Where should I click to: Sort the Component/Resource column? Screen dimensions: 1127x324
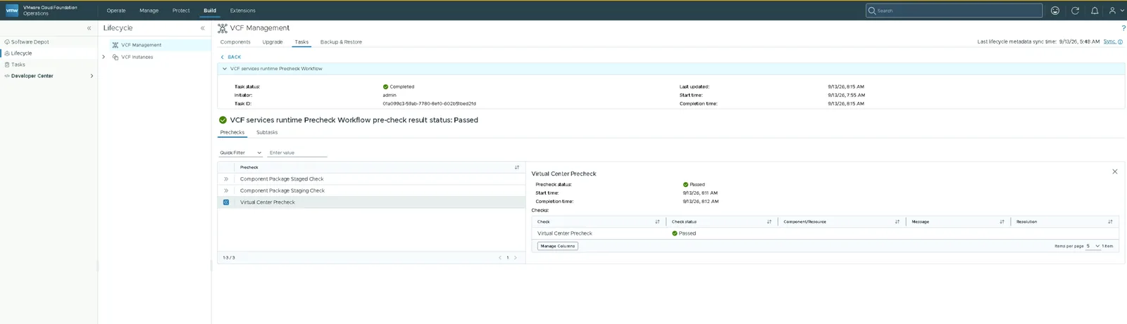[x=897, y=222]
